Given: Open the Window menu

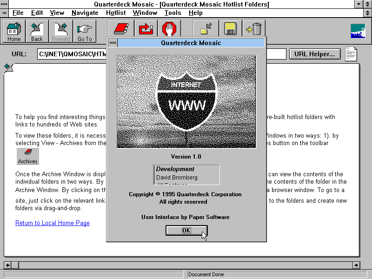Looking at the screenshot, I should click(x=145, y=13).
